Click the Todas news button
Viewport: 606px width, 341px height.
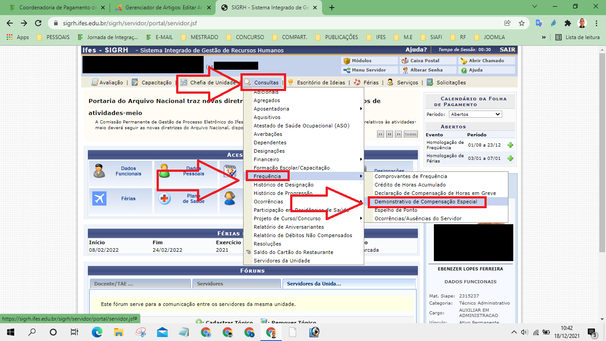411,134
